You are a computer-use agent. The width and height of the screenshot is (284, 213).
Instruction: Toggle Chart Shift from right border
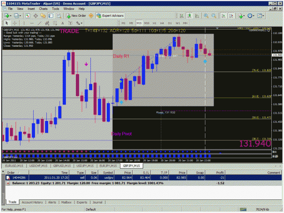click(231, 16)
